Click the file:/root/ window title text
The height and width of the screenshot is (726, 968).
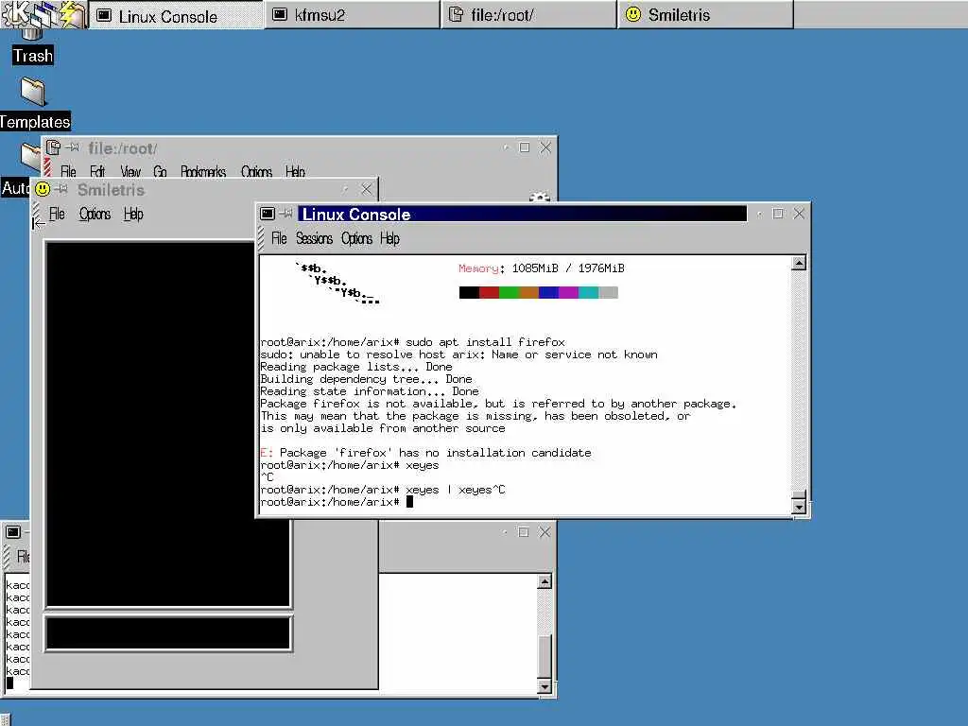click(122, 148)
